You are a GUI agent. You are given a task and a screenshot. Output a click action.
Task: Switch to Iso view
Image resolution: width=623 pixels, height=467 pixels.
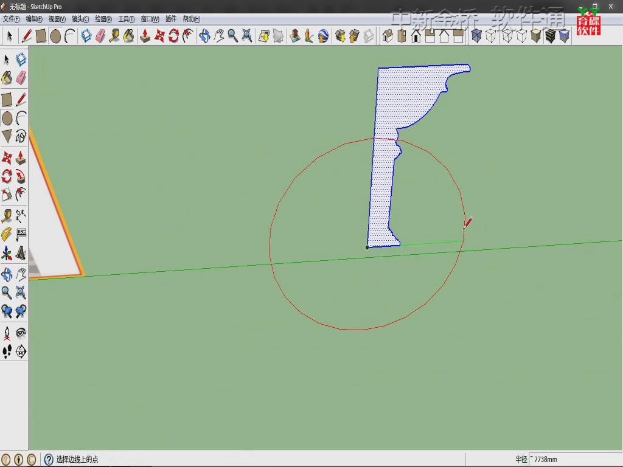[388, 36]
